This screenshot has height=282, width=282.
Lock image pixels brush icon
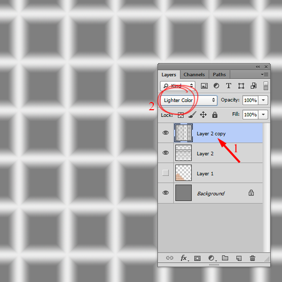192,115
